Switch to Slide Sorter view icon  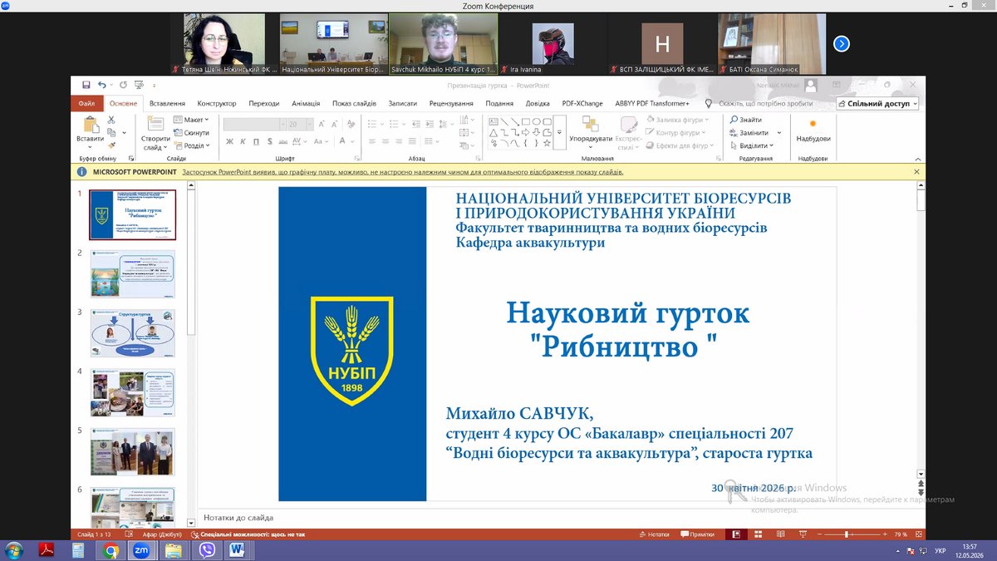[758, 534]
